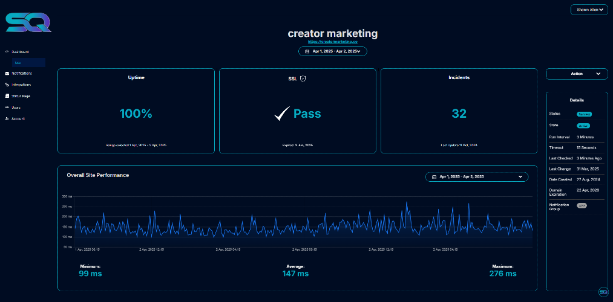Open the Notifications menu item
This screenshot has width=613, height=302.
22,73
